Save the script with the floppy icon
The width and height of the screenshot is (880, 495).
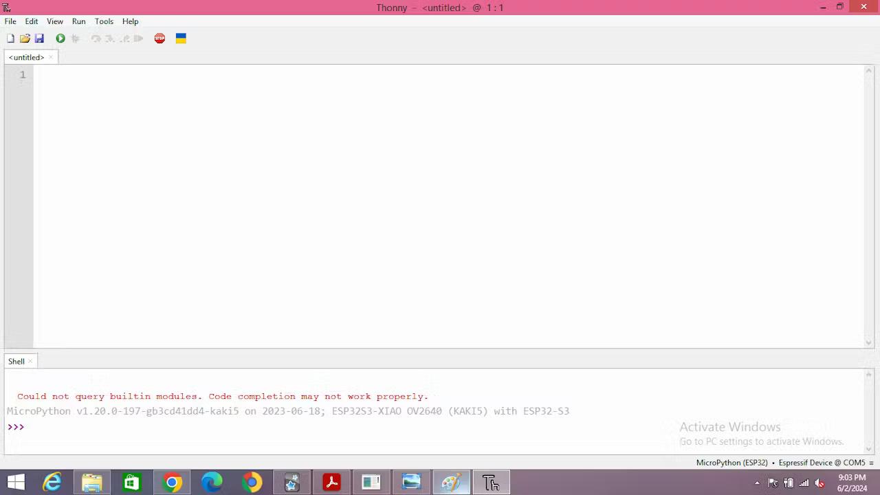(x=39, y=38)
